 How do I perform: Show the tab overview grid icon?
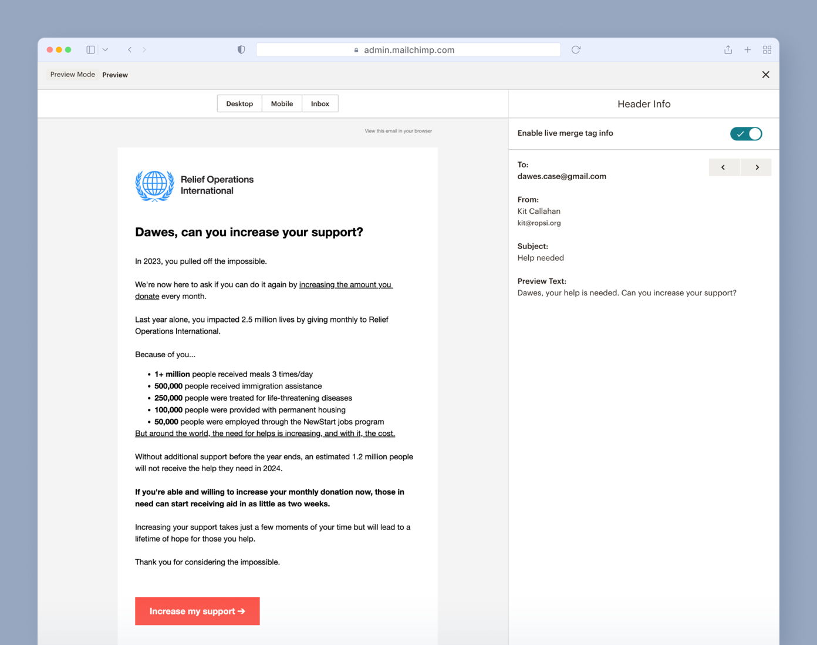767,50
